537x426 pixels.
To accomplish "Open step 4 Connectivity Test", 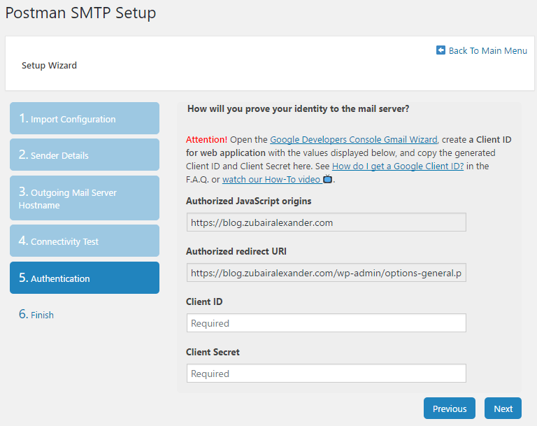I will 85,241.
